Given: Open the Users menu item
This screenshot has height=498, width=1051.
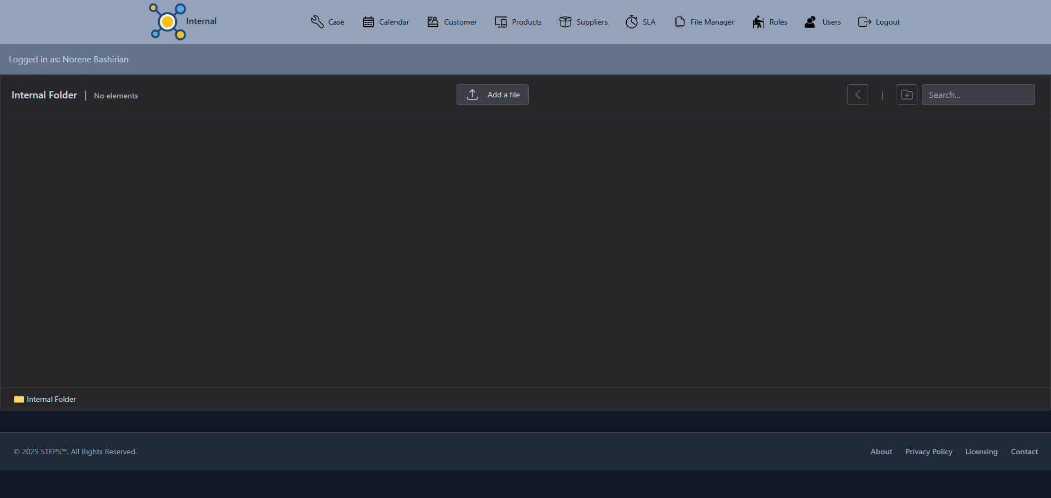Looking at the screenshot, I should pos(823,22).
